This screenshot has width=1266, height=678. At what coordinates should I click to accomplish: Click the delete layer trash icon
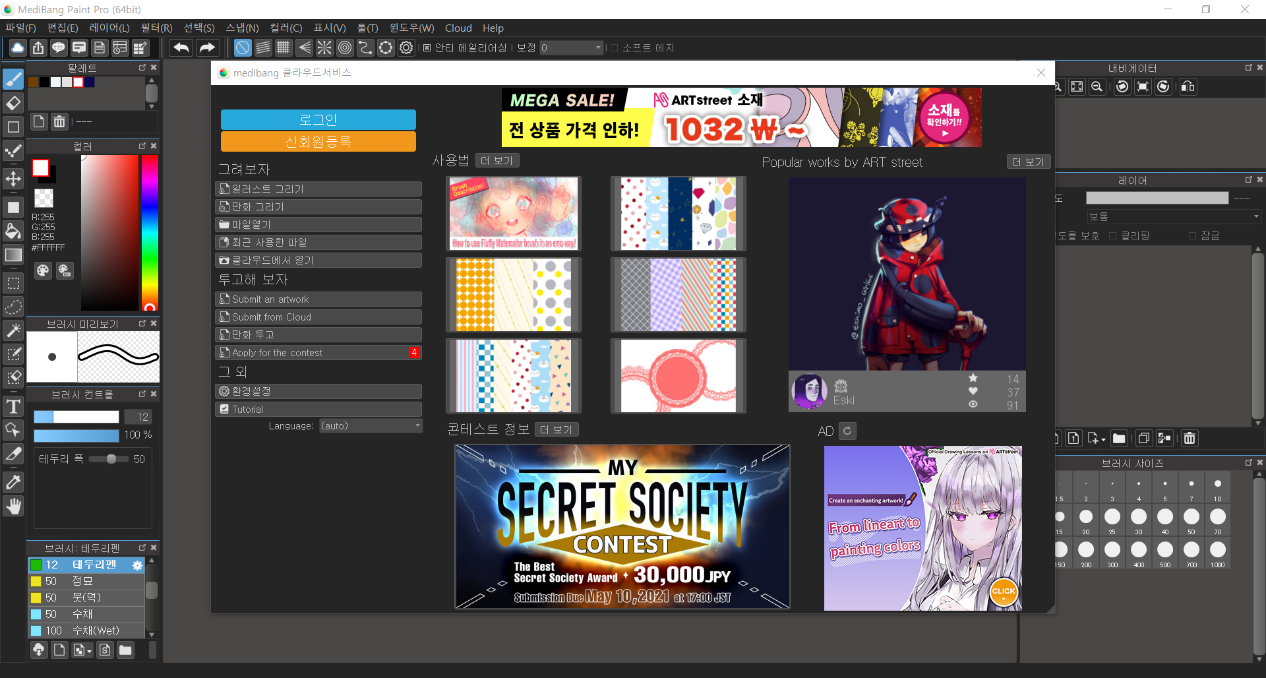tap(1190, 438)
